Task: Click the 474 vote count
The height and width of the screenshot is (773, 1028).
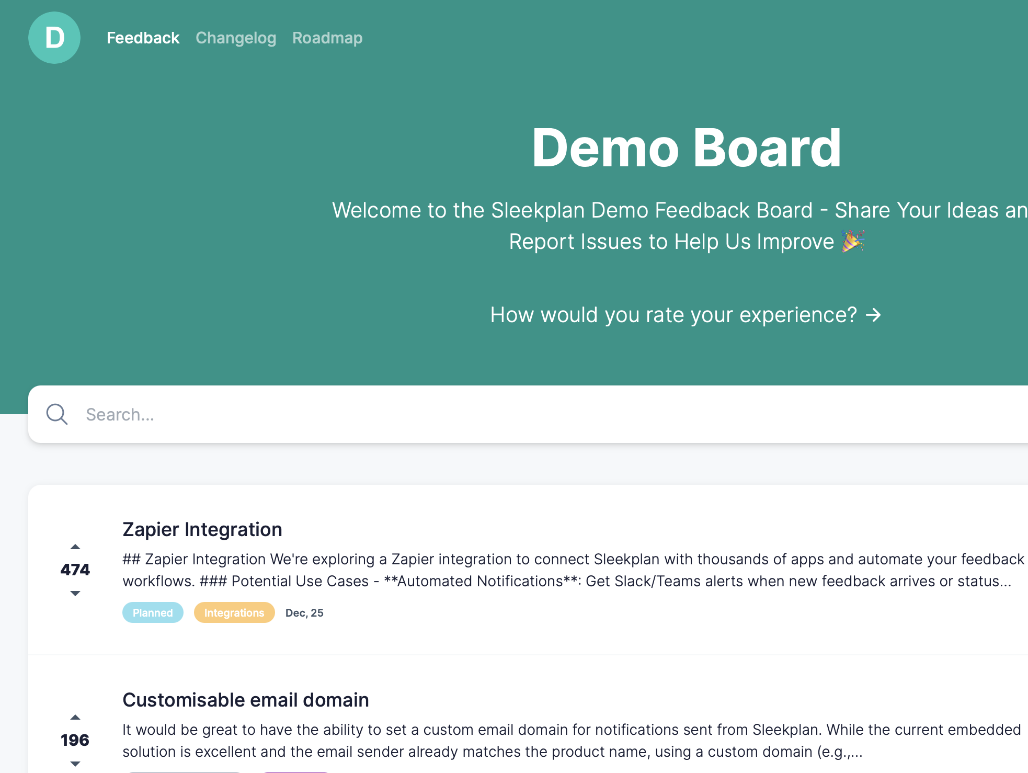Action: (x=75, y=570)
